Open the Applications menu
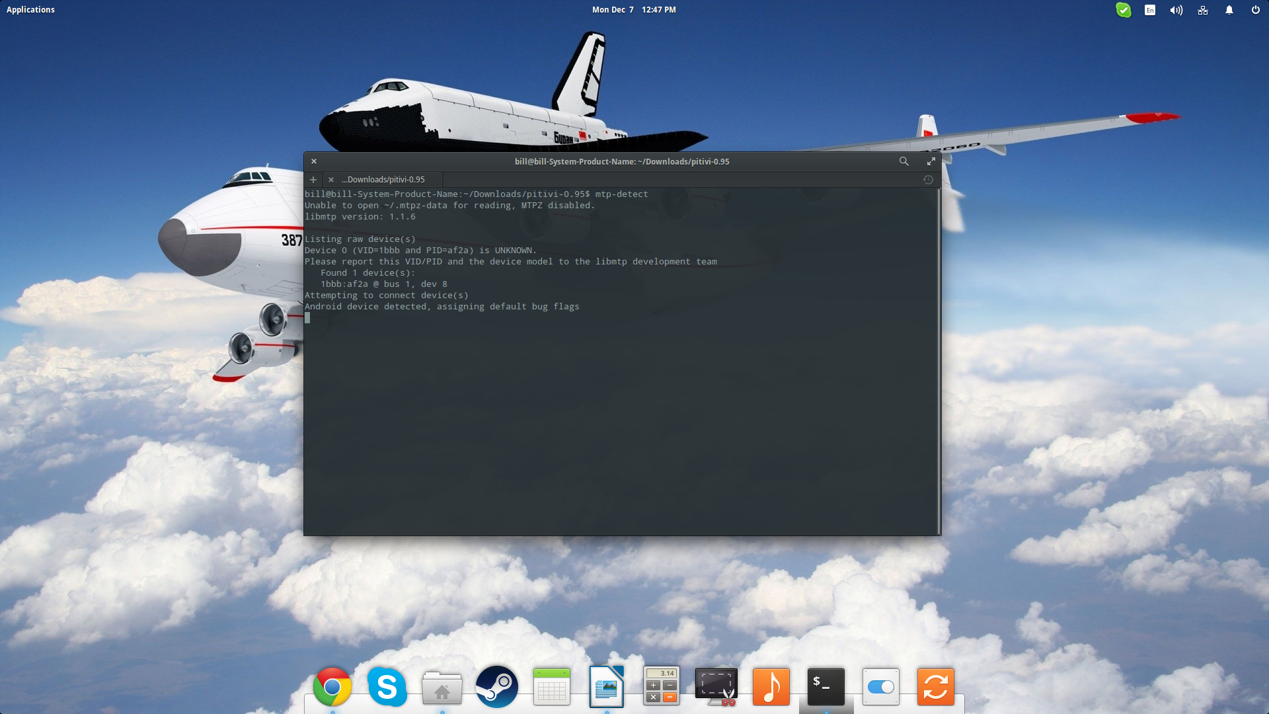 click(30, 10)
